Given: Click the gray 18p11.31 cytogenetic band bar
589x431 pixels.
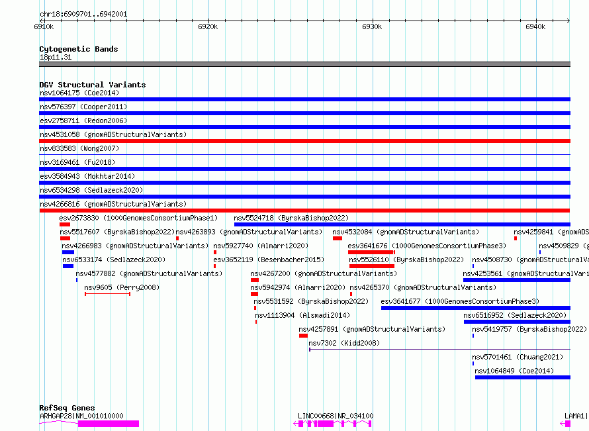Looking at the screenshot, I should [304, 64].
